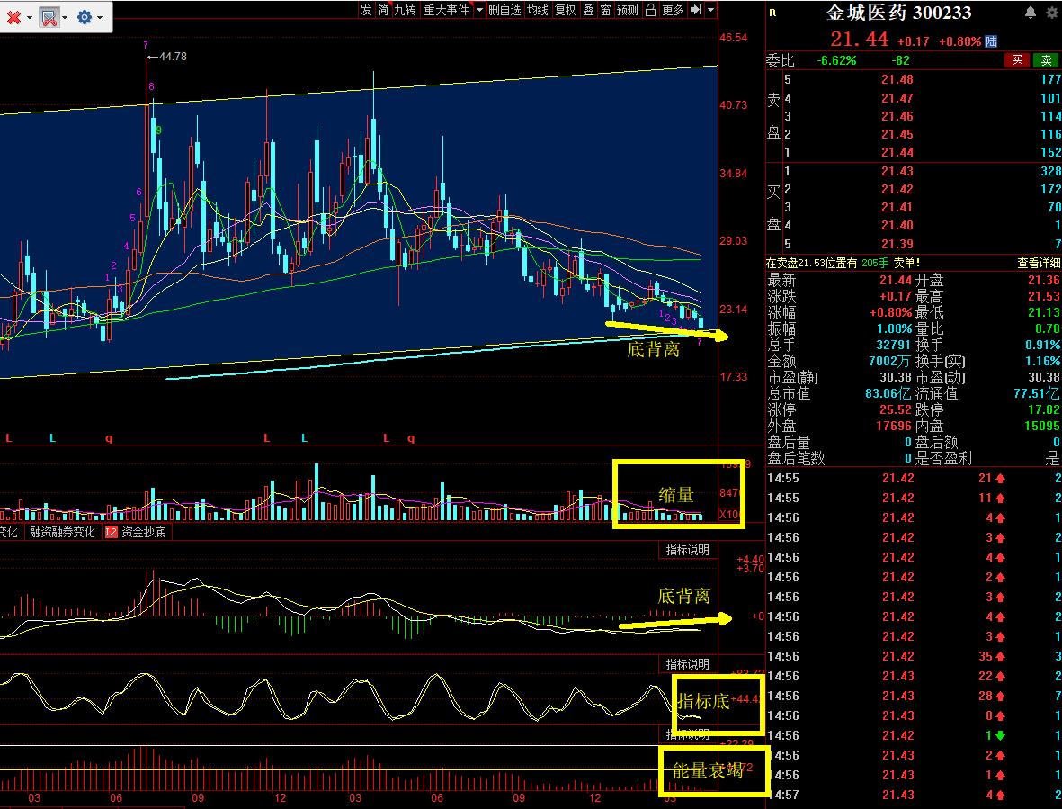Toggle the 简 simple view button
The height and width of the screenshot is (809, 1062).
coord(383,10)
